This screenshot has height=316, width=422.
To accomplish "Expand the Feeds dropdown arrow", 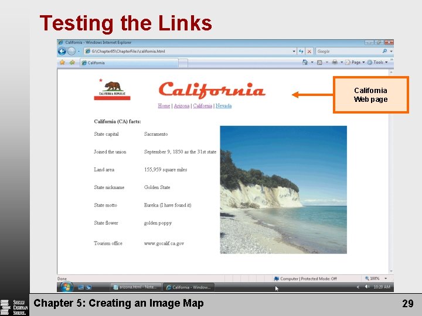I will pos(326,63).
